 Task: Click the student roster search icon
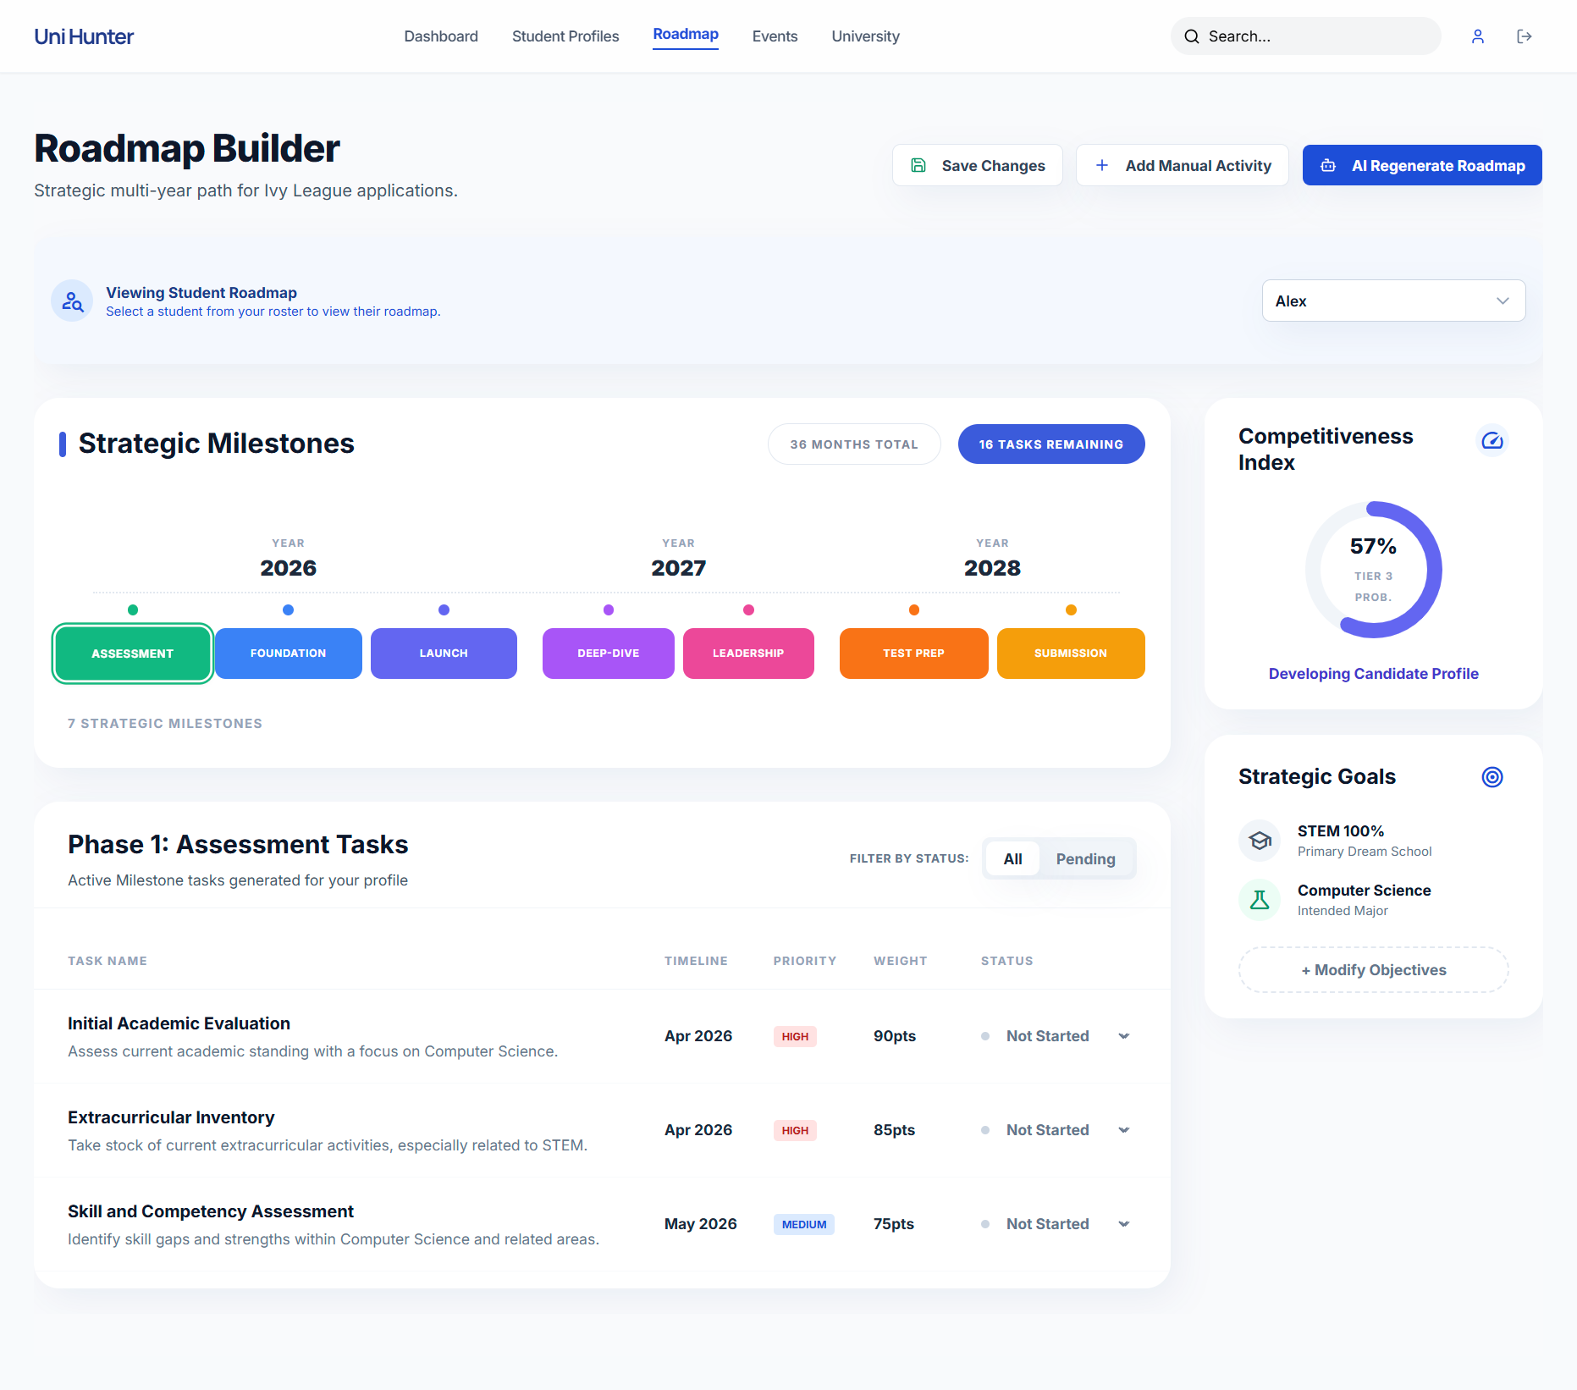(72, 301)
